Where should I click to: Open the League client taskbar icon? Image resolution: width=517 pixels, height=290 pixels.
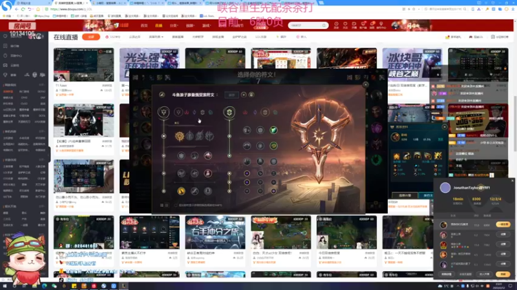(x=124, y=286)
